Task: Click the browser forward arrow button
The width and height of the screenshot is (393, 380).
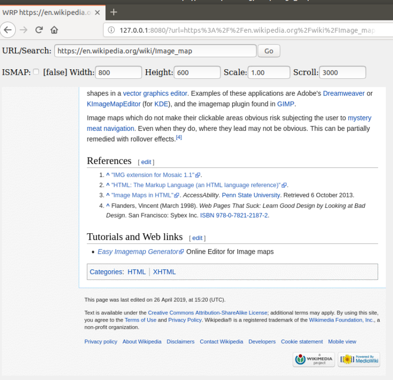Action: point(24,30)
